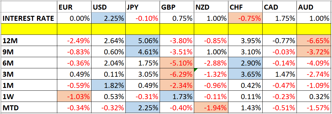Image resolution: width=332 pixels, height=114 pixels.
Task: Click the GBP 1W cell showing 1.73%
Action: [x=177, y=96]
